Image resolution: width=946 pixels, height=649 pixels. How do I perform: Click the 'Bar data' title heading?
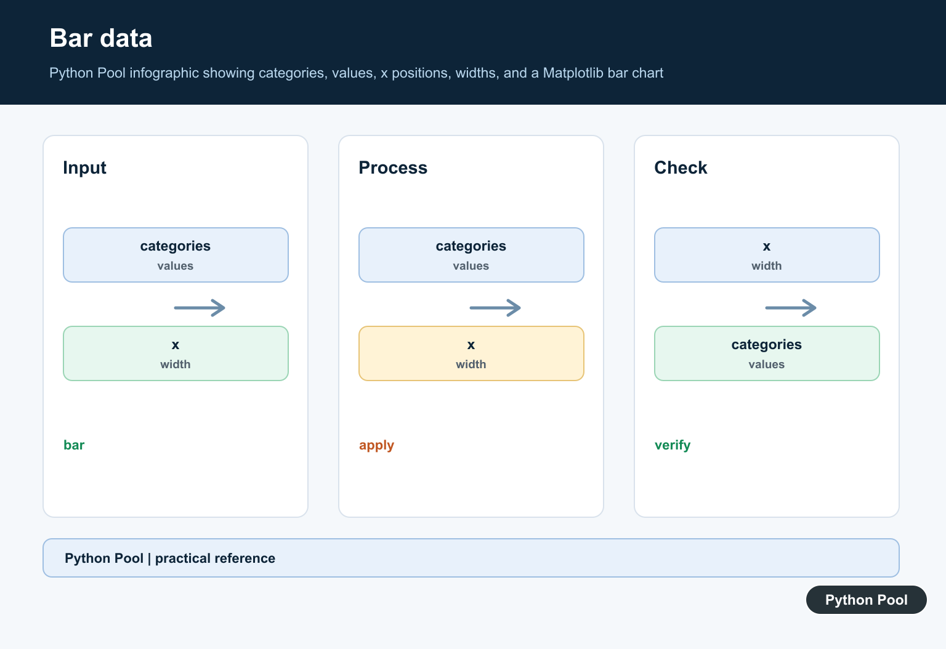(x=101, y=38)
